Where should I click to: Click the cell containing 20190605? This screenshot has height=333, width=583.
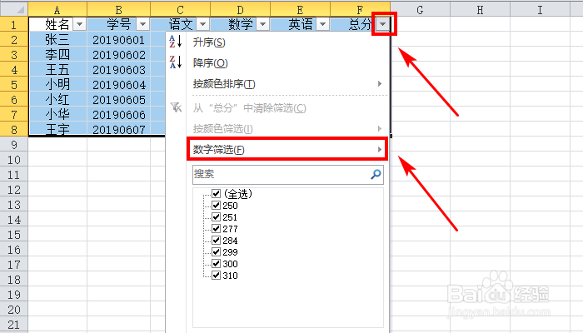[118, 100]
